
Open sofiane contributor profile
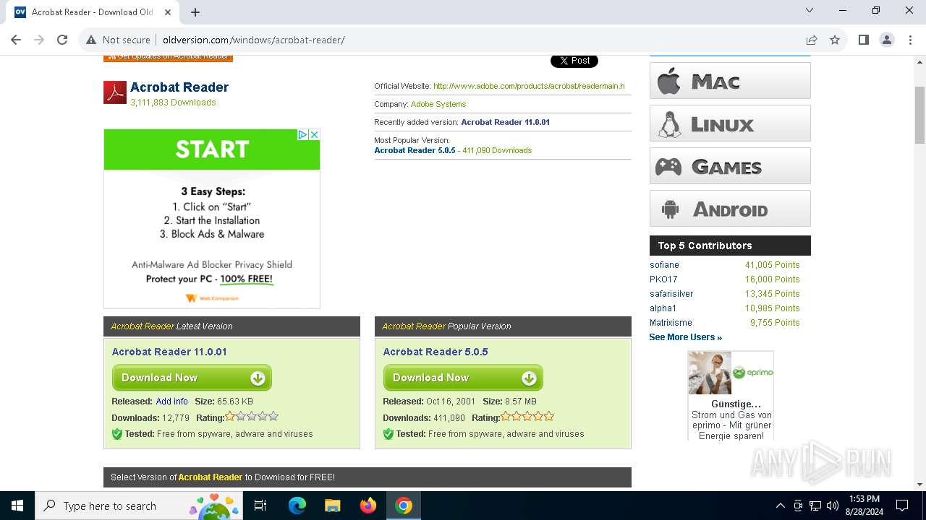(664, 265)
